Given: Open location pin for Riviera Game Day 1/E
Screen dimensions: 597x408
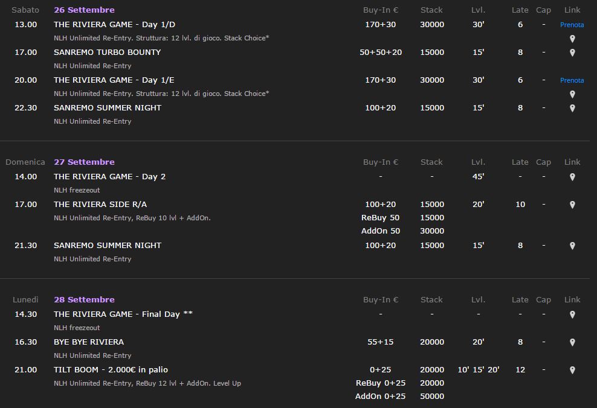Looking at the screenshot, I should (x=572, y=94).
